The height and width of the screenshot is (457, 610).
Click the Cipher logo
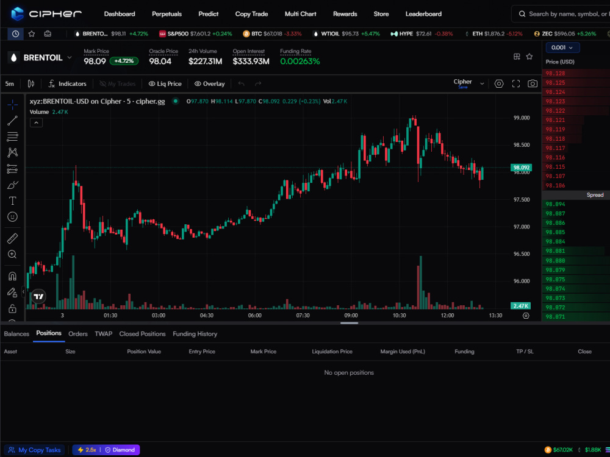(x=46, y=14)
